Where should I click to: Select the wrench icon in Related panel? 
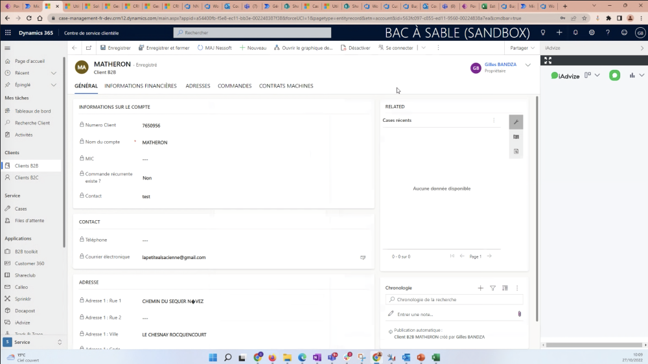516,122
